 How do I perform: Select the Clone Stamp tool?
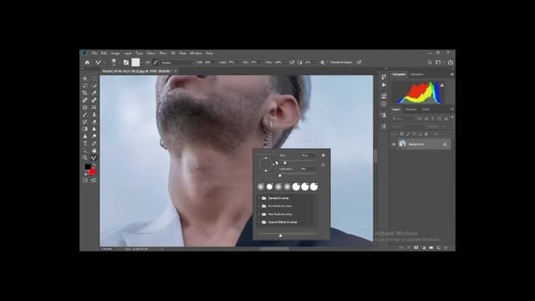pyautogui.click(x=94, y=115)
